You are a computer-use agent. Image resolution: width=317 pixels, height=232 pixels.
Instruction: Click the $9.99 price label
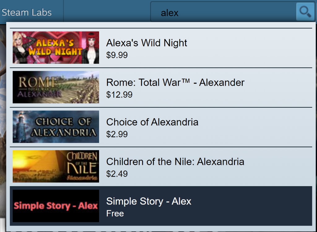[117, 55]
